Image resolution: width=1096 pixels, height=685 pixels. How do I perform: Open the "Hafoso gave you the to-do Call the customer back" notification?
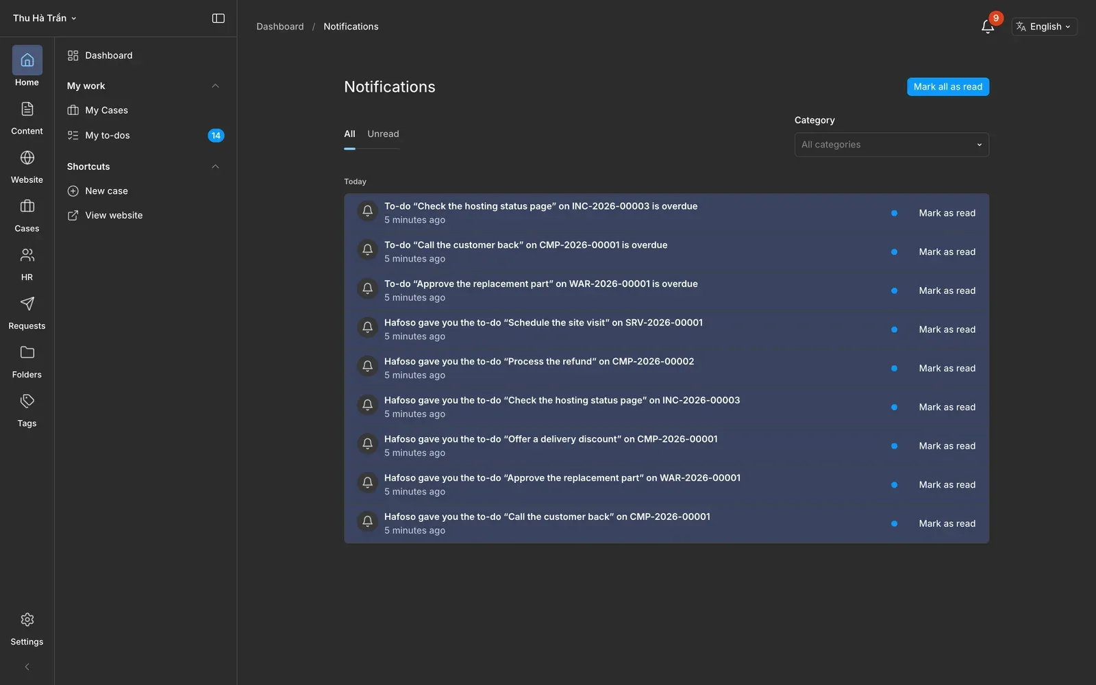[x=667, y=523]
